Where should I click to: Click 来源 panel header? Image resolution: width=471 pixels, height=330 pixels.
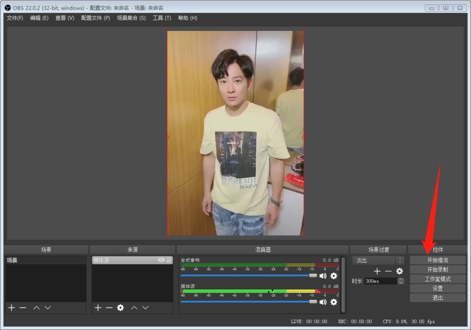pyautogui.click(x=132, y=249)
